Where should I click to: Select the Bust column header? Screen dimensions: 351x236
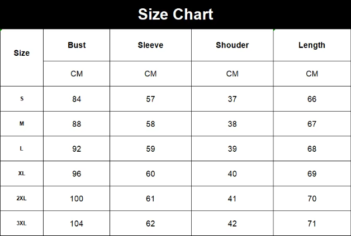(77, 45)
